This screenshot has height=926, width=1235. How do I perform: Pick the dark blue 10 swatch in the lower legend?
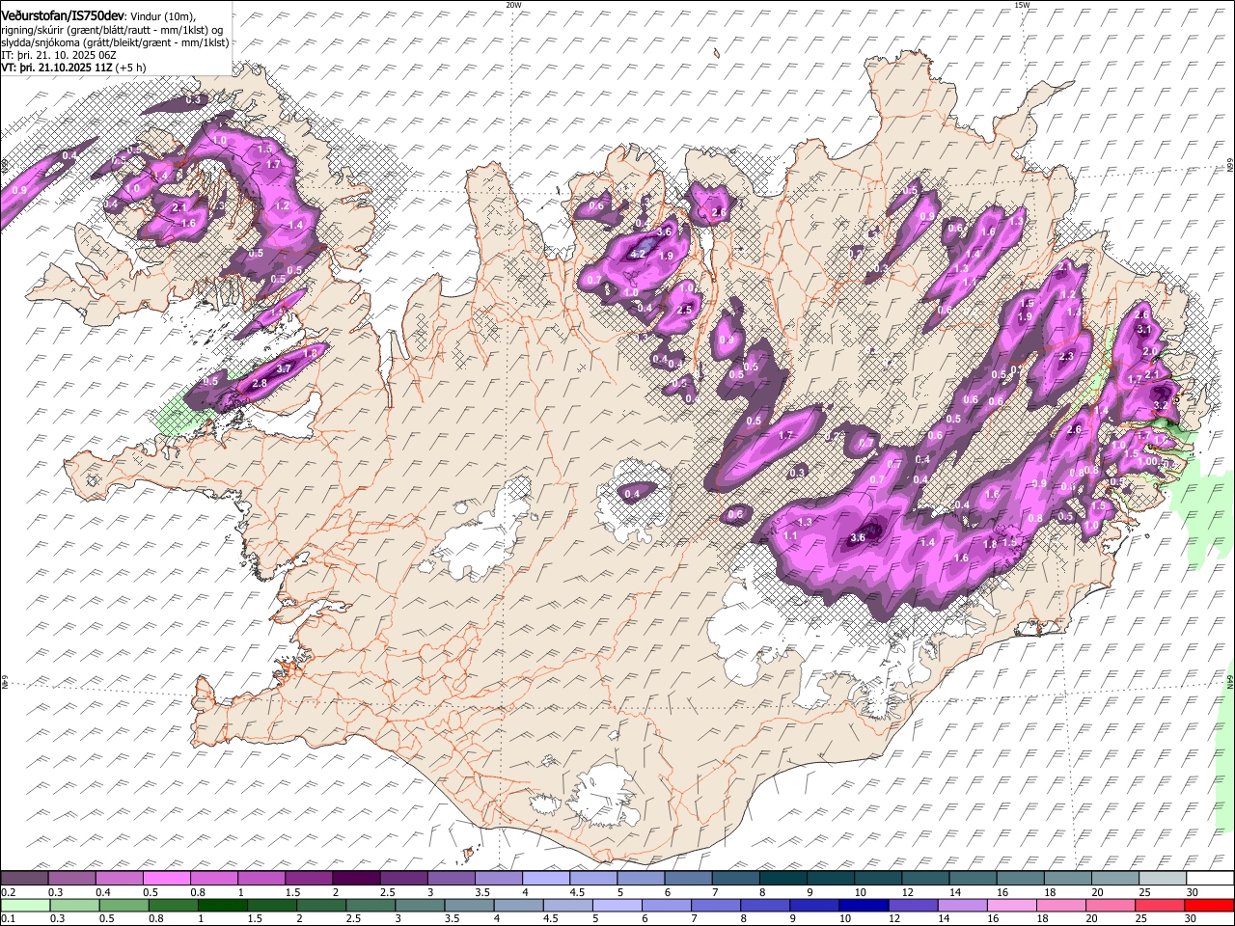pos(864,905)
